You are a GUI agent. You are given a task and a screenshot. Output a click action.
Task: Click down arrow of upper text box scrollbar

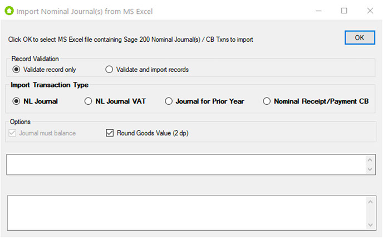pos(370,169)
